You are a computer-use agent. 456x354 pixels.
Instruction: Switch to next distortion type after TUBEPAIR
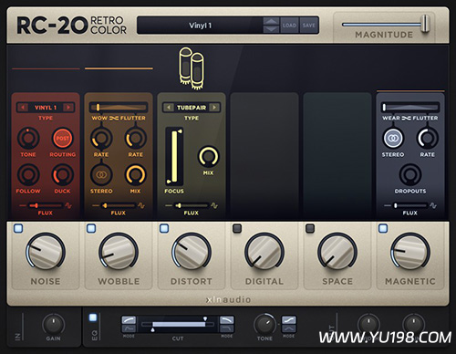[x=214, y=108]
